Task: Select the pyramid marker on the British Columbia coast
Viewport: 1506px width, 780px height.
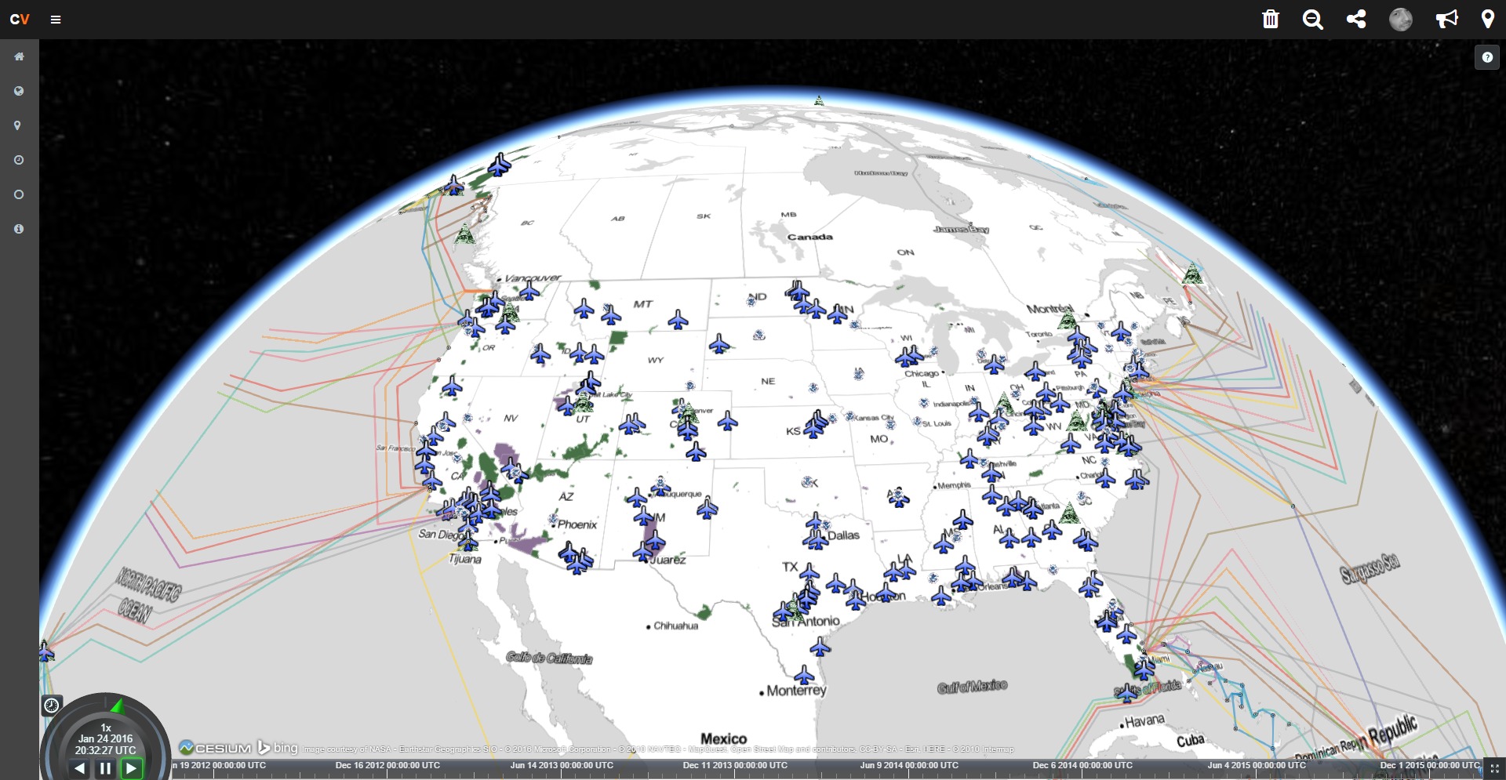Action: coord(465,233)
